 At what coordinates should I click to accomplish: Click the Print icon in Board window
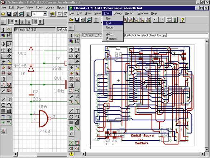(x=83, y=20)
